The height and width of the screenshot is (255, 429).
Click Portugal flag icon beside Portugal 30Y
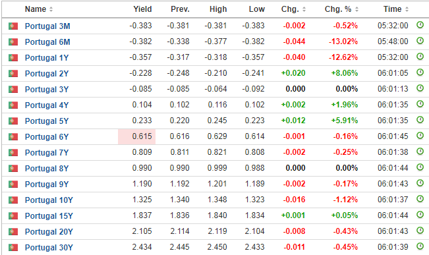13,248
